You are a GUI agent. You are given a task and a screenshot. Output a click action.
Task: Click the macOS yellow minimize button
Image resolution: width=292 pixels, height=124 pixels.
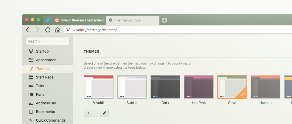32,20
